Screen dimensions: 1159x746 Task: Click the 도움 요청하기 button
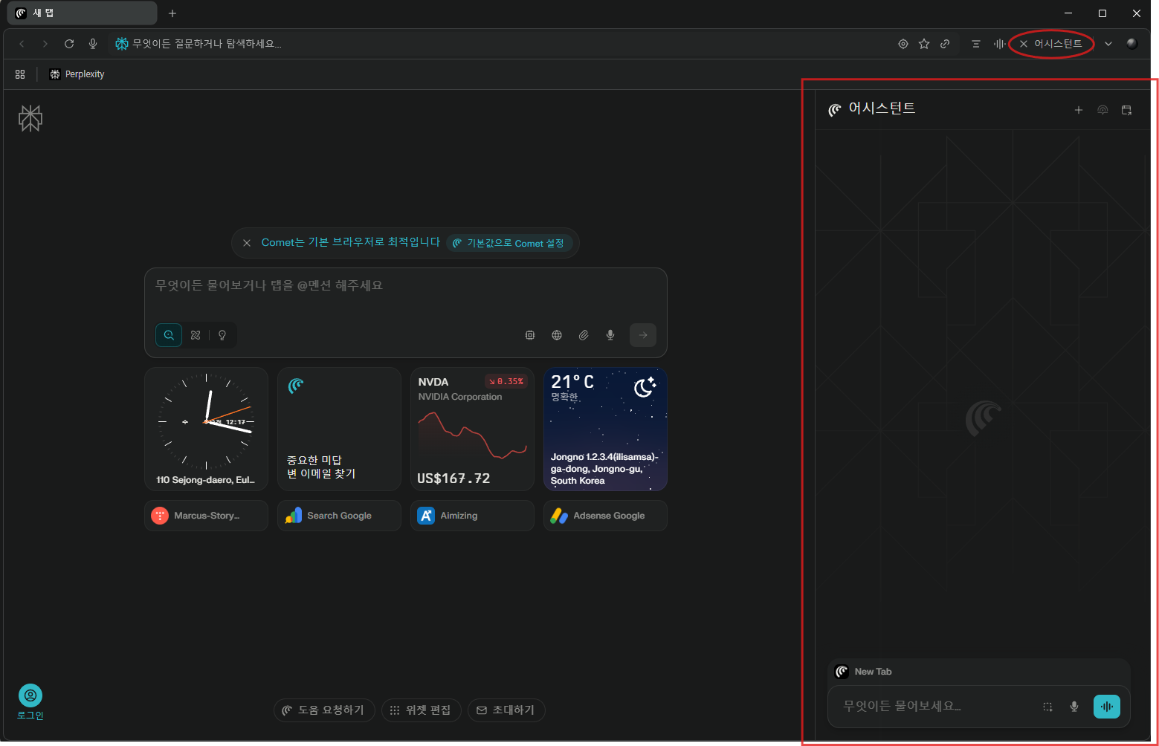[x=324, y=710]
